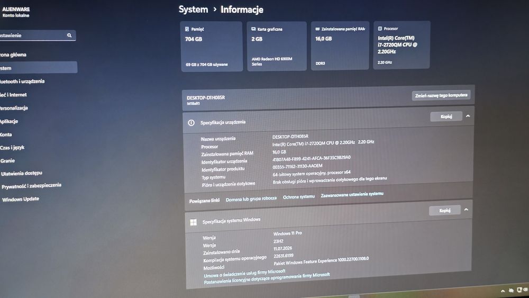Click the Pakiet Windows Feature Experience value
Viewport: 529px width, 298px height.
tap(321, 261)
